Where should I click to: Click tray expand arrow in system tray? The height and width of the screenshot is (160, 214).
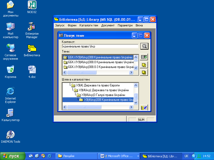pos(194,156)
